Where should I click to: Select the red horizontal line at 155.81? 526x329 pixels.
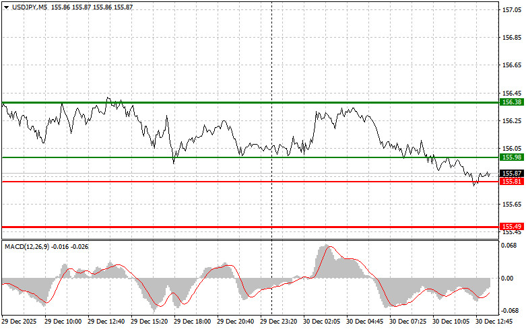(251, 182)
